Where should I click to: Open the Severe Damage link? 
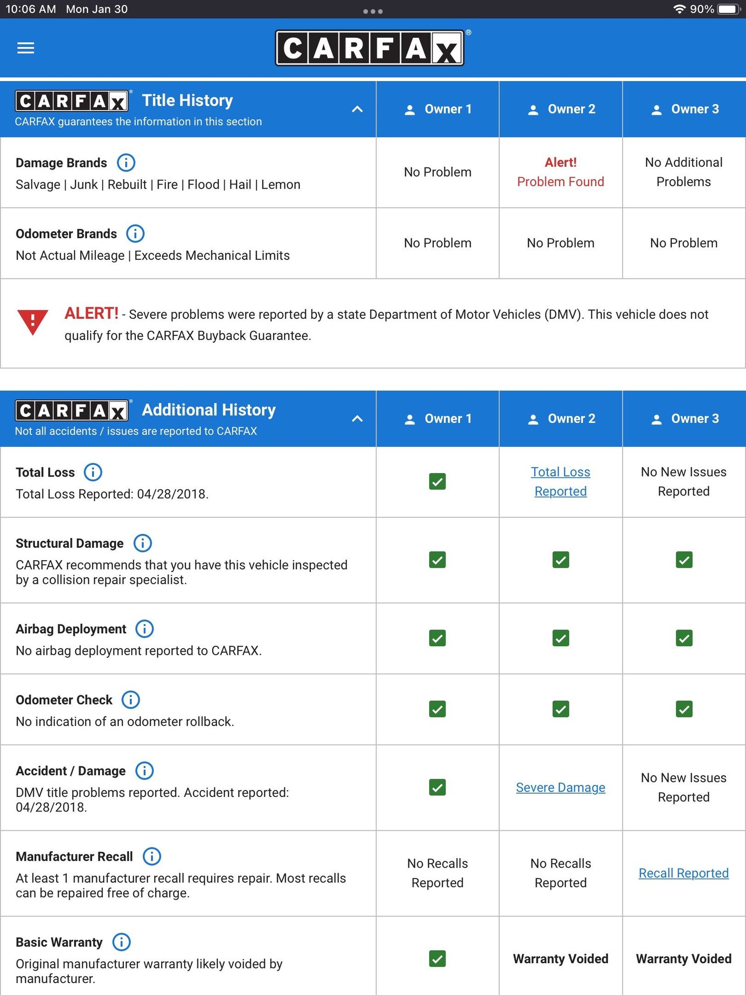click(x=560, y=787)
